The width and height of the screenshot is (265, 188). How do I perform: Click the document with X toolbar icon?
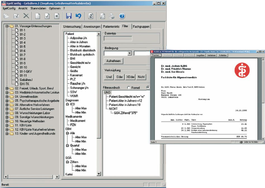(57, 16)
